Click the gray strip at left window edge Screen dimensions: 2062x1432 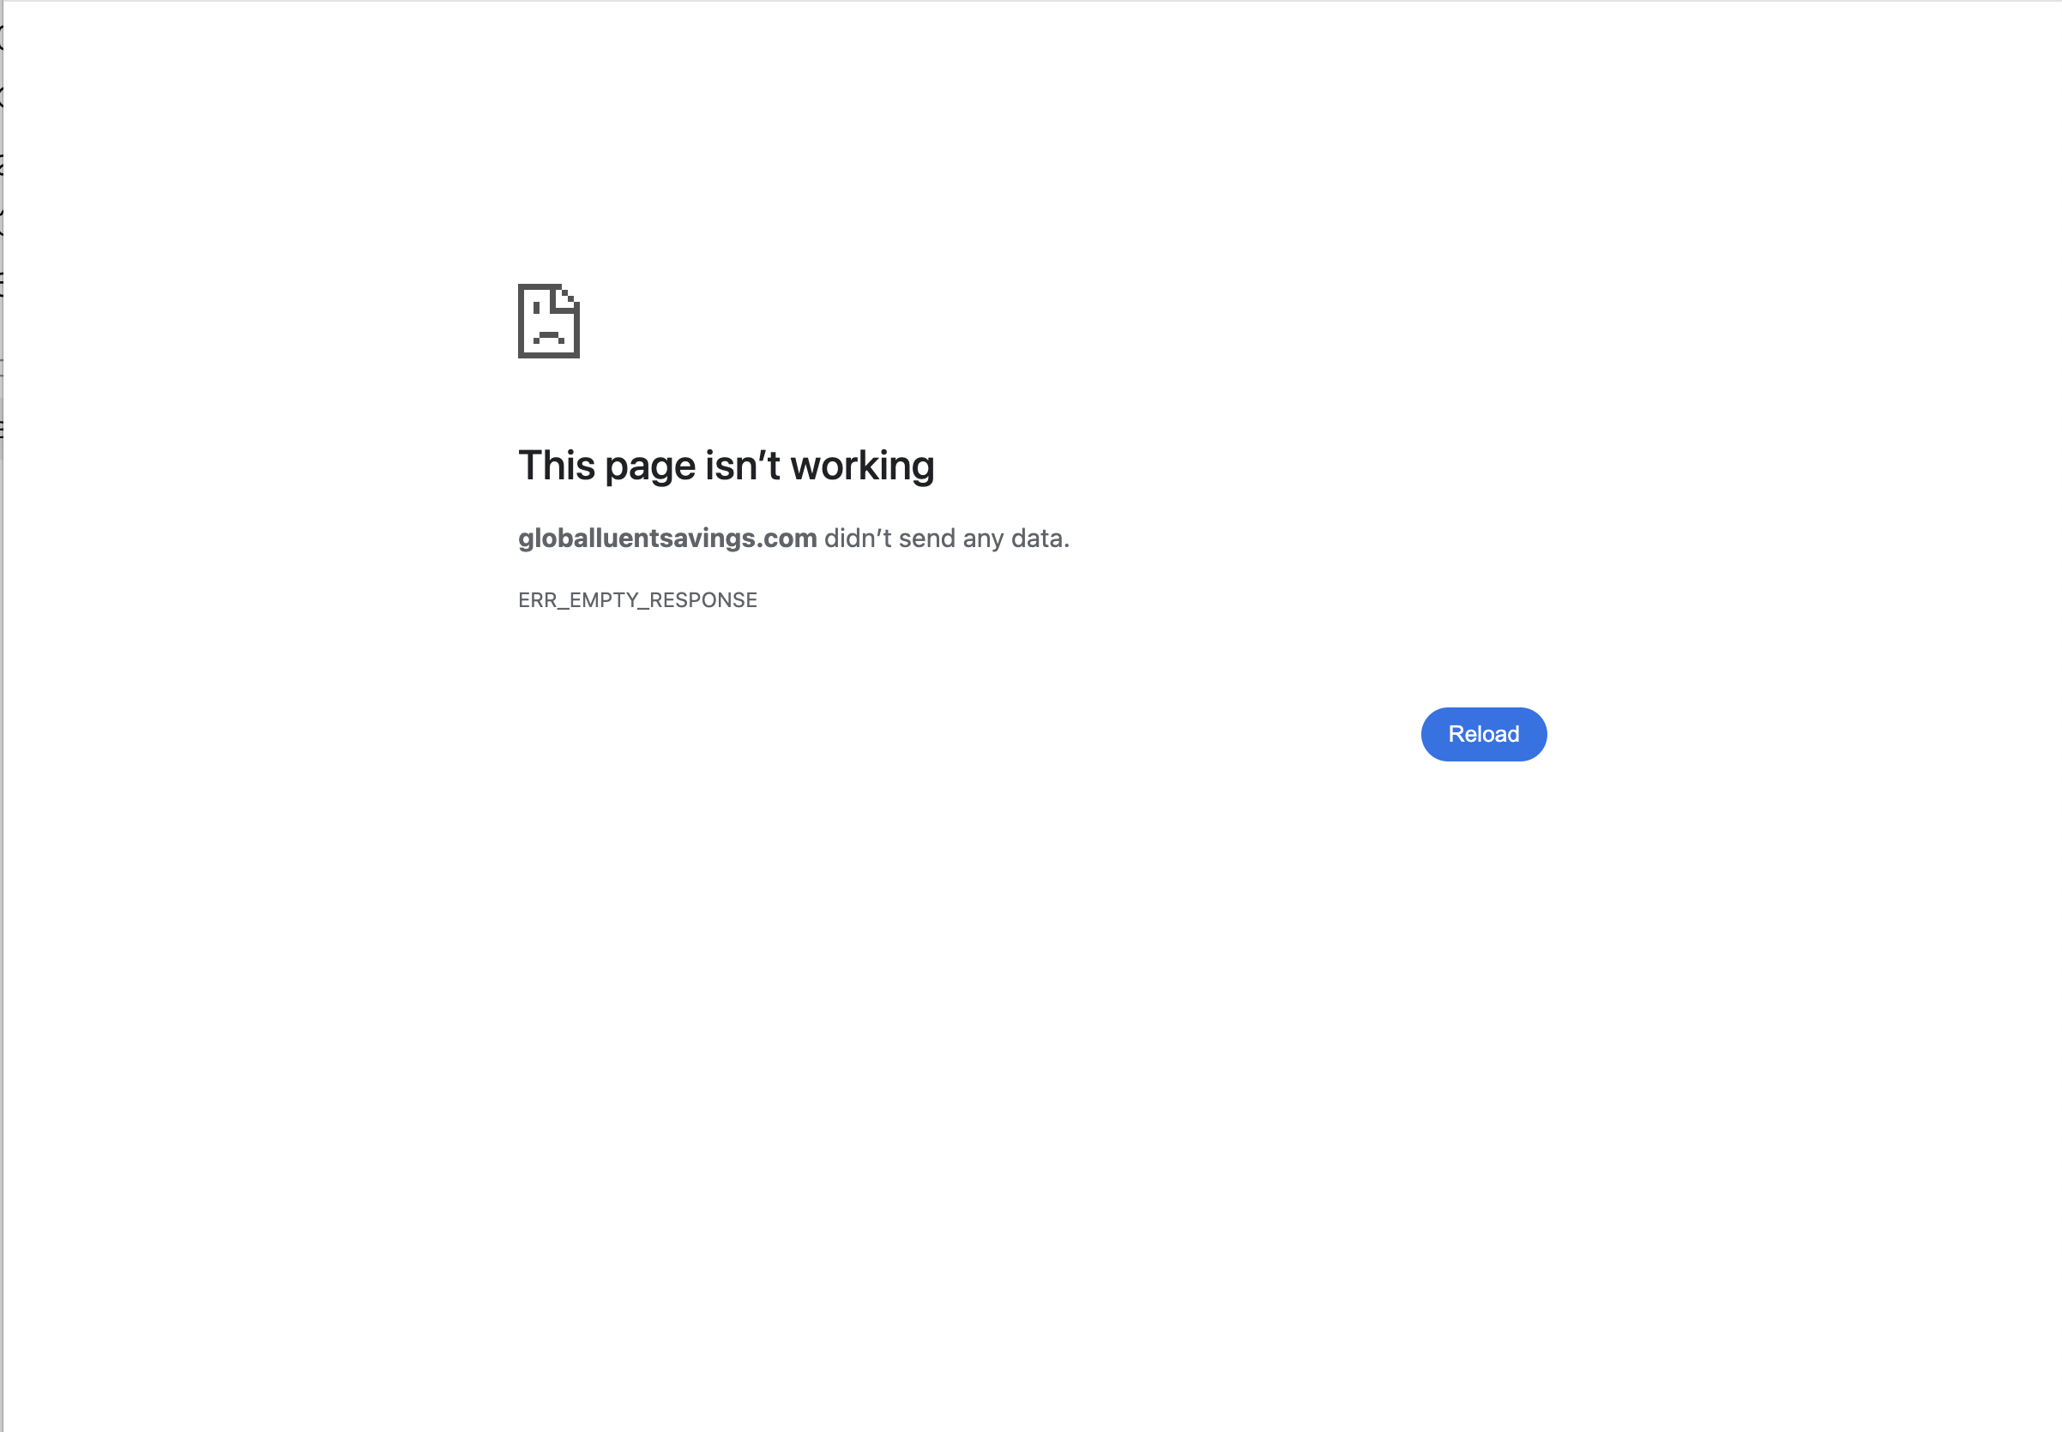tap(2, 716)
